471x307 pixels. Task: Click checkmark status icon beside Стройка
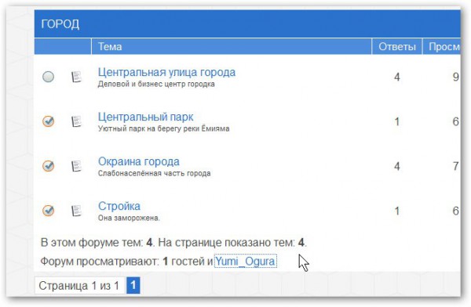pos(48,211)
